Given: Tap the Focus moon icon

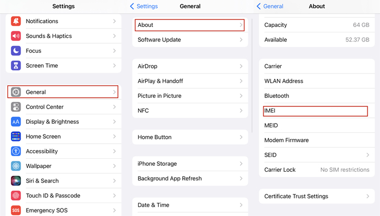Looking at the screenshot, I should tap(16, 51).
